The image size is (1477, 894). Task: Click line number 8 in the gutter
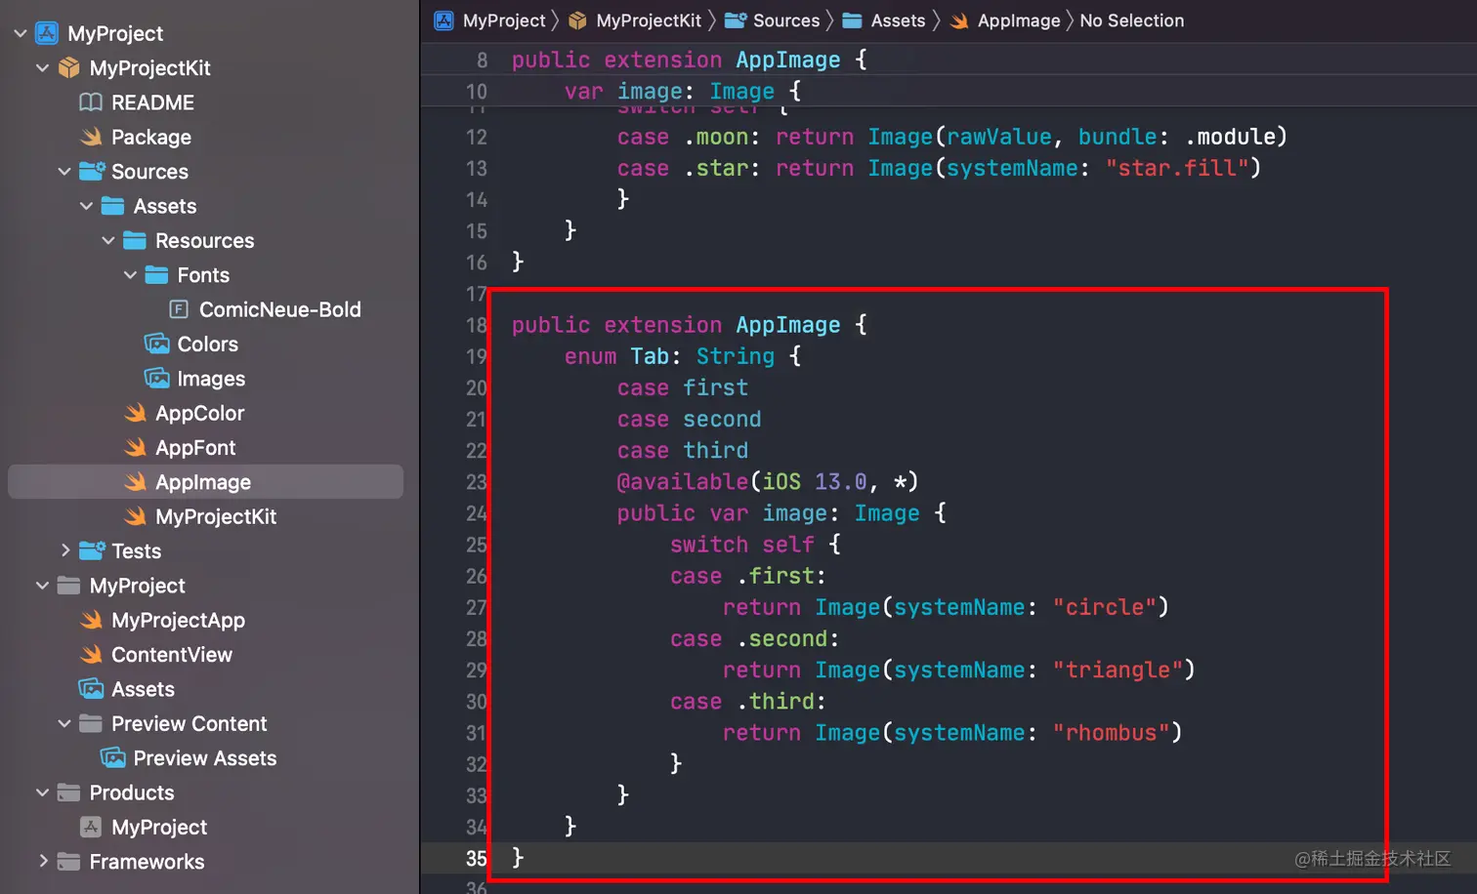point(482,60)
